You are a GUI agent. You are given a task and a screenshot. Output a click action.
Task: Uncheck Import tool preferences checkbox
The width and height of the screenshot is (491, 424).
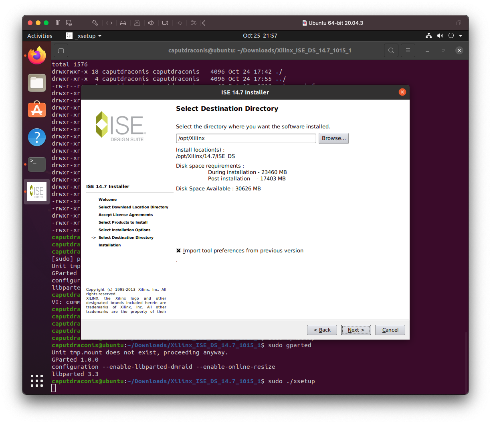[x=179, y=251]
